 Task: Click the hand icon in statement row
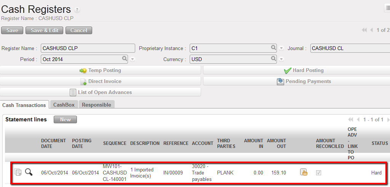(304, 172)
